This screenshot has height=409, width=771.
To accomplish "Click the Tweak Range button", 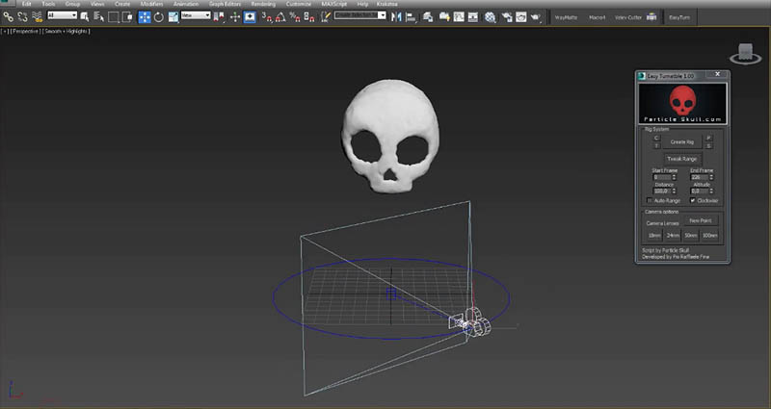I will [x=681, y=158].
